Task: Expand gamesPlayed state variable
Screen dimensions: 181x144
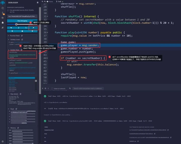Action: (9, 73)
